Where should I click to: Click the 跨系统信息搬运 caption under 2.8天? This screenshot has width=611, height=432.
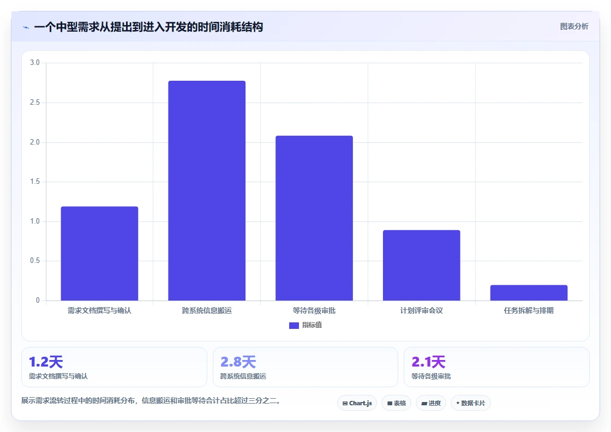tap(243, 376)
